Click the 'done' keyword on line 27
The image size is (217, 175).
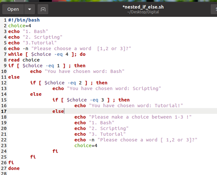click(14, 168)
